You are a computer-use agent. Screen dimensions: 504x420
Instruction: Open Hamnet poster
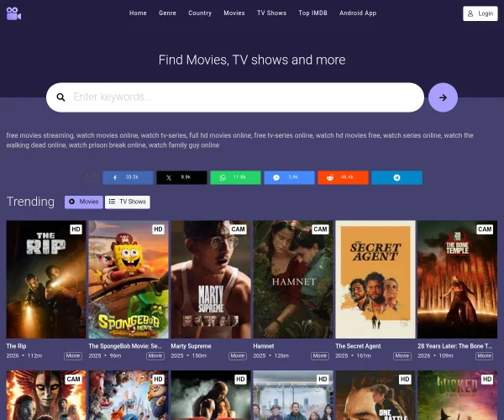[293, 279]
